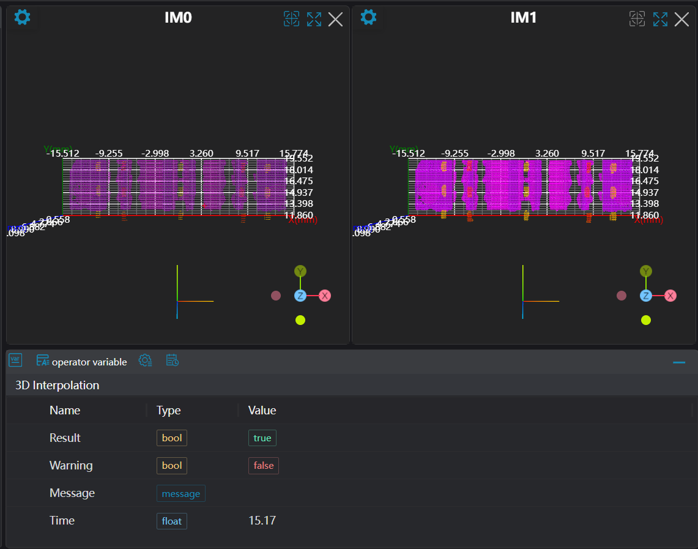The image size is (698, 549).
Task: Snap IM0 view to Y axis
Action: tap(300, 271)
